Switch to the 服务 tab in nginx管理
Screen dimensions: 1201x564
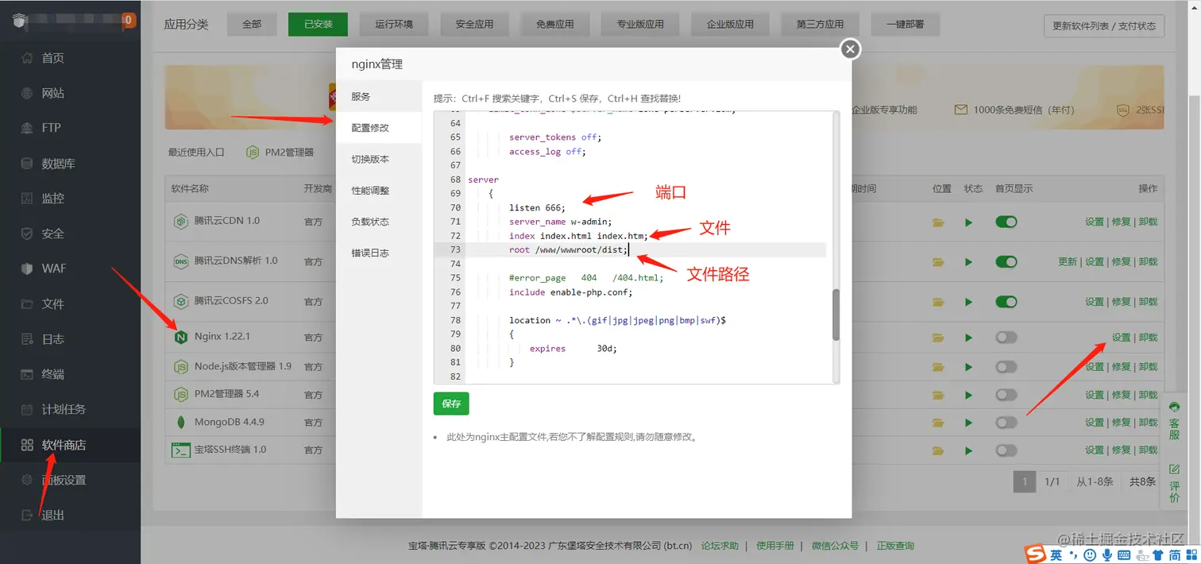tap(379, 96)
